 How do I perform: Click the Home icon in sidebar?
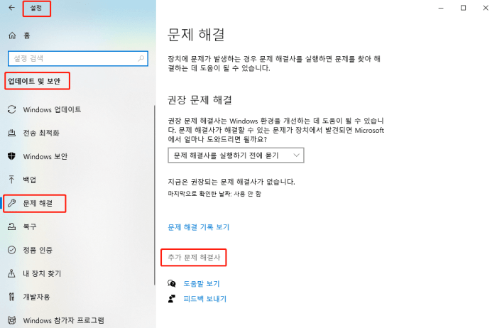[11, 35]
